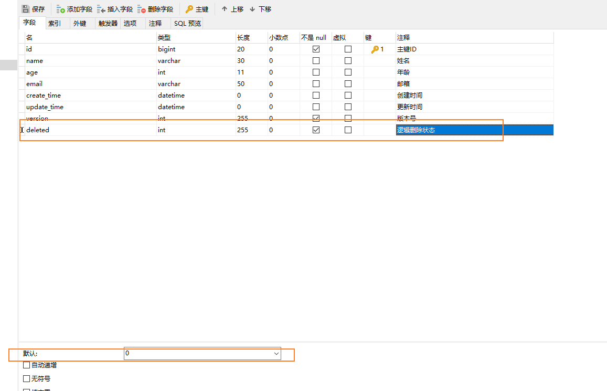Click the 注释 column header in grid

pos(475,38)
